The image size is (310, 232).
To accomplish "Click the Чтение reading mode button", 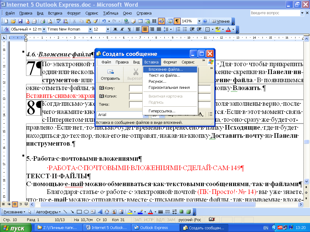I will pyautogui.click(x=221, y=21).
